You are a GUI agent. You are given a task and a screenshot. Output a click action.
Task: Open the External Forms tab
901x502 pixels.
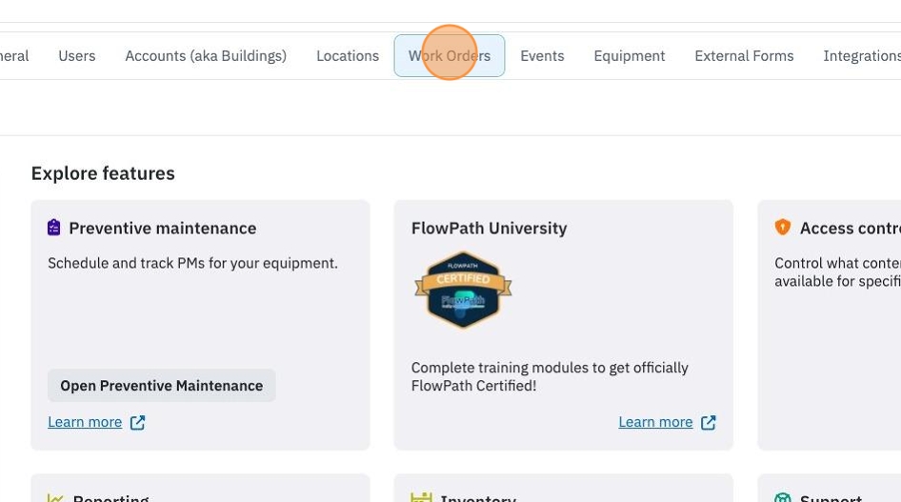click(x=744, y=55)
